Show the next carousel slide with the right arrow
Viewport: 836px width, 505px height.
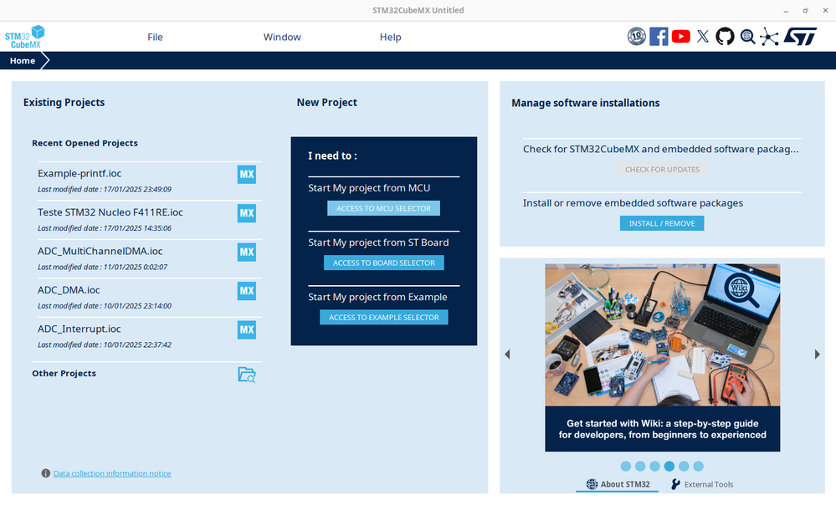point(817,355)
